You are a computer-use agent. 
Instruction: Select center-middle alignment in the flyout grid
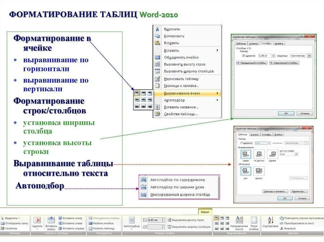click(x=143, y=100)
